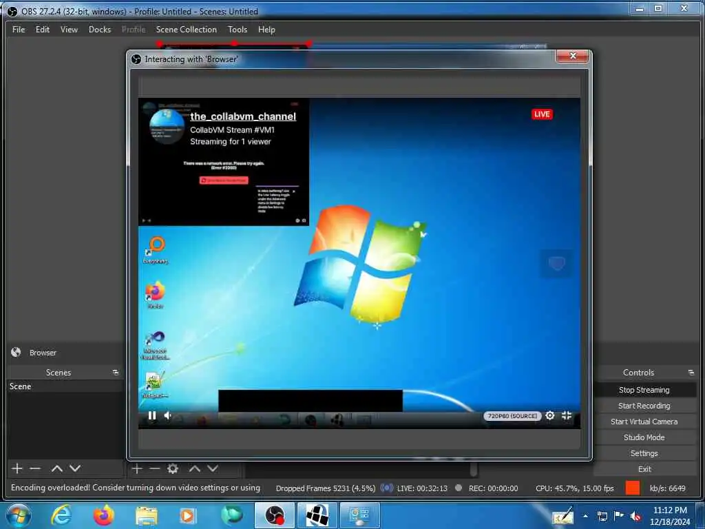Pop out the Controls dock icon
Image resolution: width=705 pixels, height=529 pixels.
click(691, 373)
